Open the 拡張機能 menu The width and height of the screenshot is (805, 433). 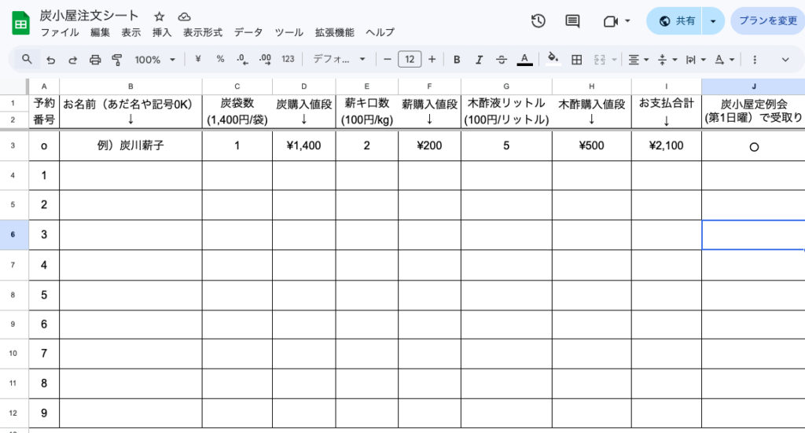click(334, 33)
